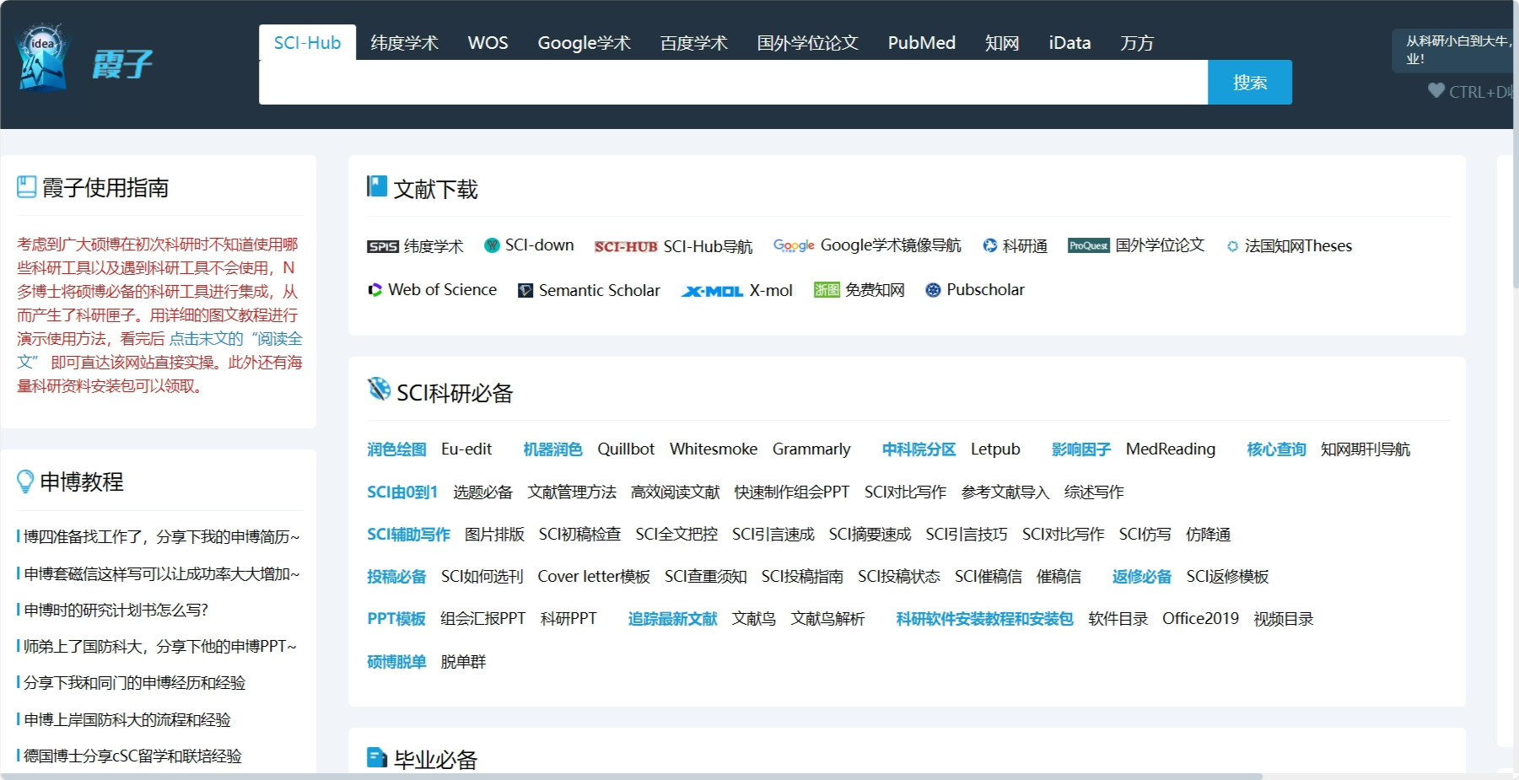Click the vertical page scrollbar
This screenshot has height=780, width=1519.
coord(1516,143)
